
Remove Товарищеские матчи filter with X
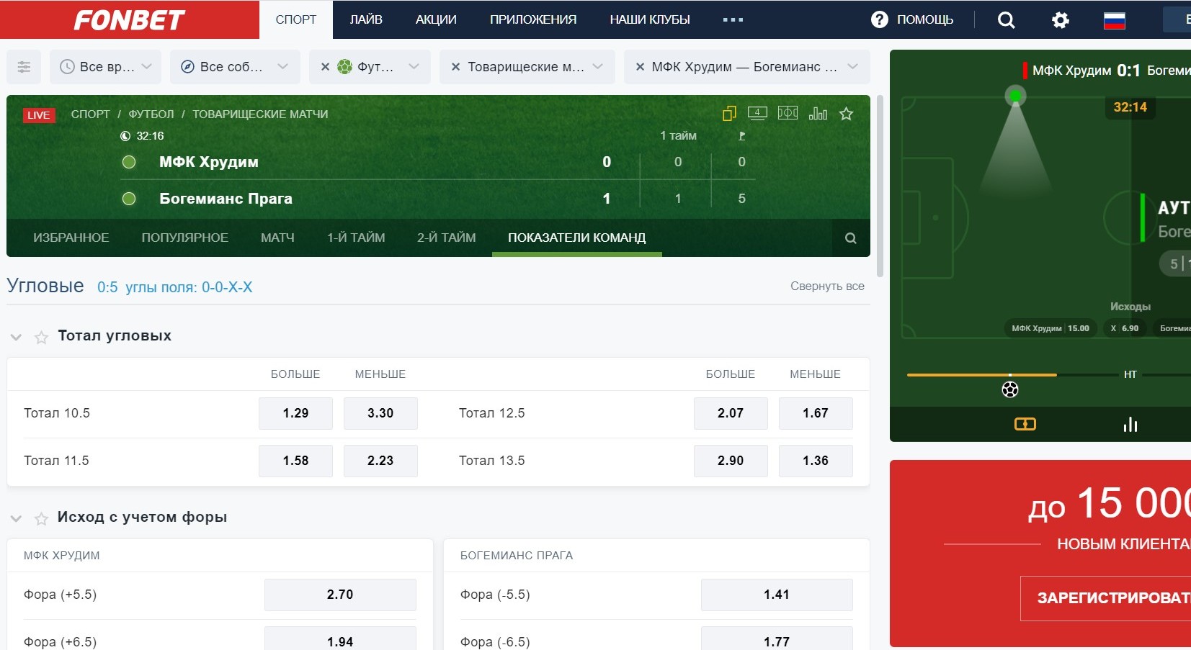coord(455,67)
